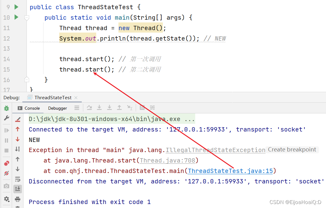Click Step Over in debugger toolbar
The image size is (326, 208).
point(89,108)
